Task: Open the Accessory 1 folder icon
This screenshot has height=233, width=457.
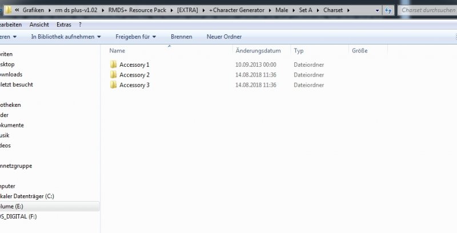Action: [113, 65]
